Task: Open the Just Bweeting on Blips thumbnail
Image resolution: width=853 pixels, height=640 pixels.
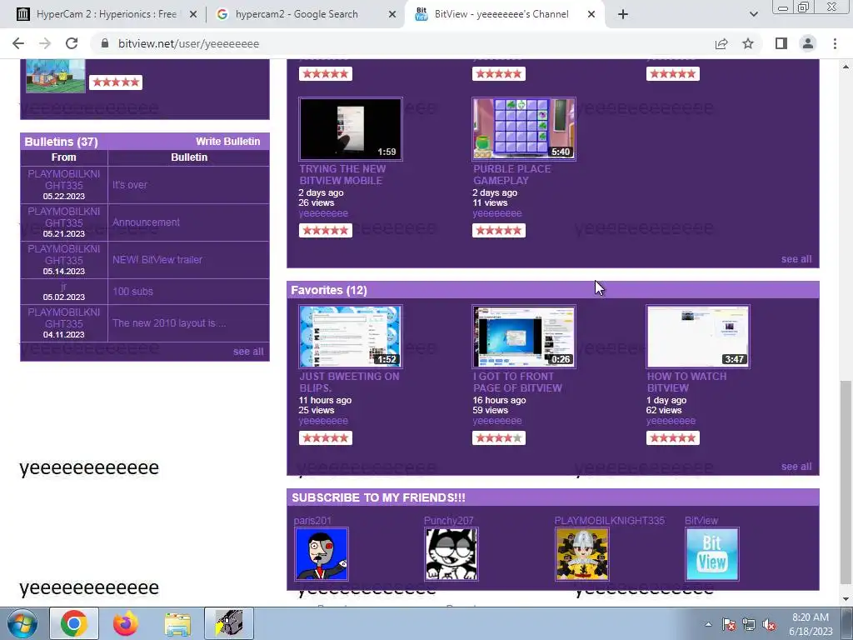Action: pyautogui.click(x=351, y=337)
